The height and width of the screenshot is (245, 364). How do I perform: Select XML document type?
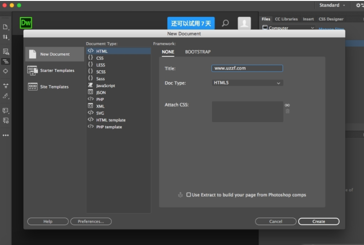[x=118, y=106]
